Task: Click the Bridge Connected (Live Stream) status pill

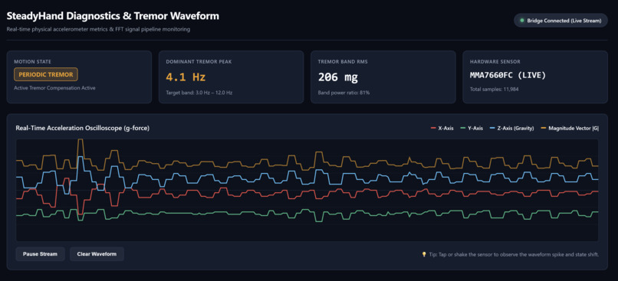Action: pos(560,21)
